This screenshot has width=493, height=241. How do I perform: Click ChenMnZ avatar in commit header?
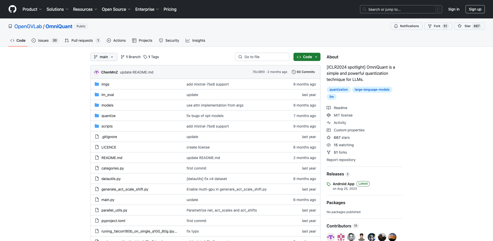pos(97,72)
